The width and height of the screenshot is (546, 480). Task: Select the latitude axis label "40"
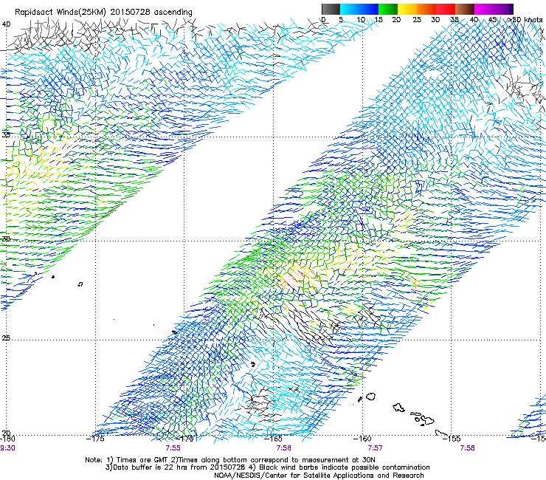(x=6, y=24)
